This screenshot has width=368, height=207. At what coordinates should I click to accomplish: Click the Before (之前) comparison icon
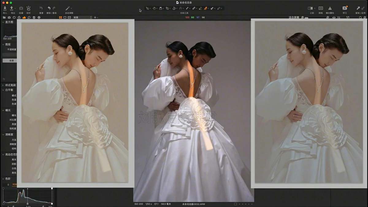(311, 8)
